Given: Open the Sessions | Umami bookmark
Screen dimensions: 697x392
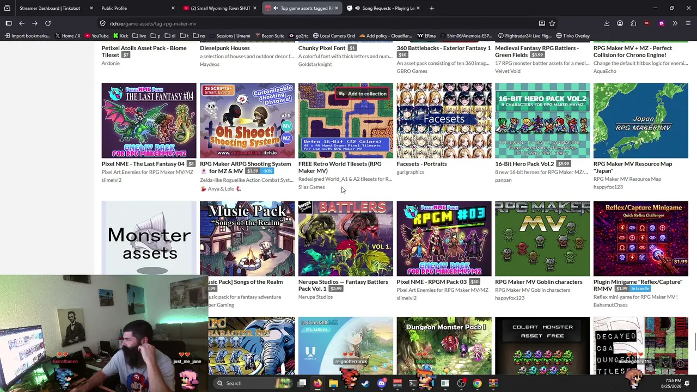Looking at the screenshot, I should pyautogui.click(x=229, y=36).
